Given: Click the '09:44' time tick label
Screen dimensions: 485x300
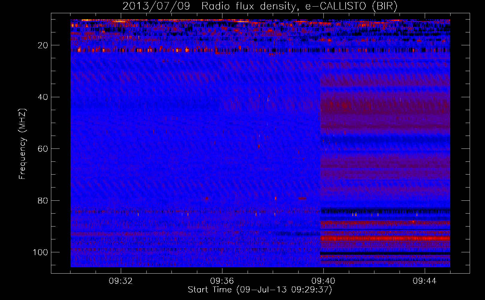Looking at the screenshot, I should (x=425, y=281).
